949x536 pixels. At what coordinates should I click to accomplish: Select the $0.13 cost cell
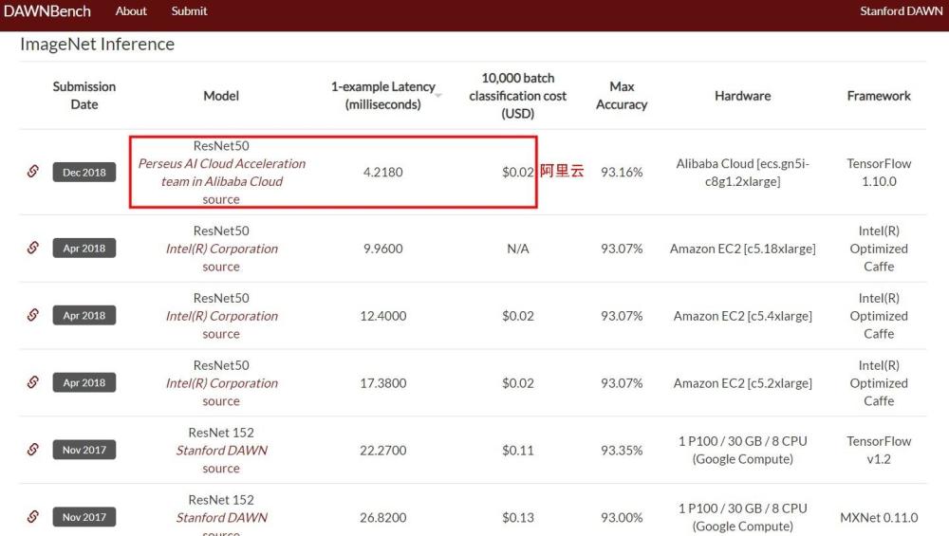pos(517,517)
